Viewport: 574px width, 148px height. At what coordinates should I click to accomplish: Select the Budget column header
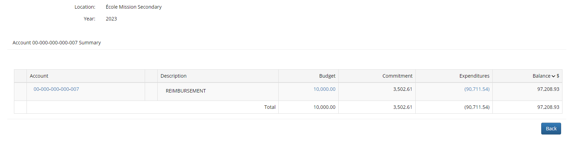[327, 76]
